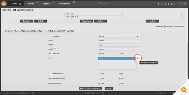The image size is (189, 95).
Task: Click Go Full Screen text link
Action: (166, 93)
